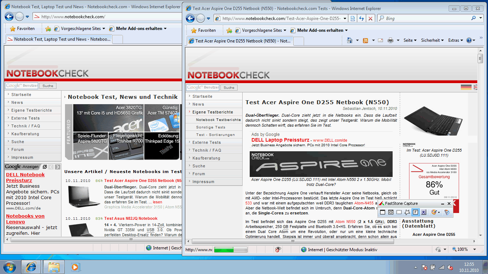Viewport: 488px width, 274px height.
Task: Open the Extras menu
Action: (455, 40)
